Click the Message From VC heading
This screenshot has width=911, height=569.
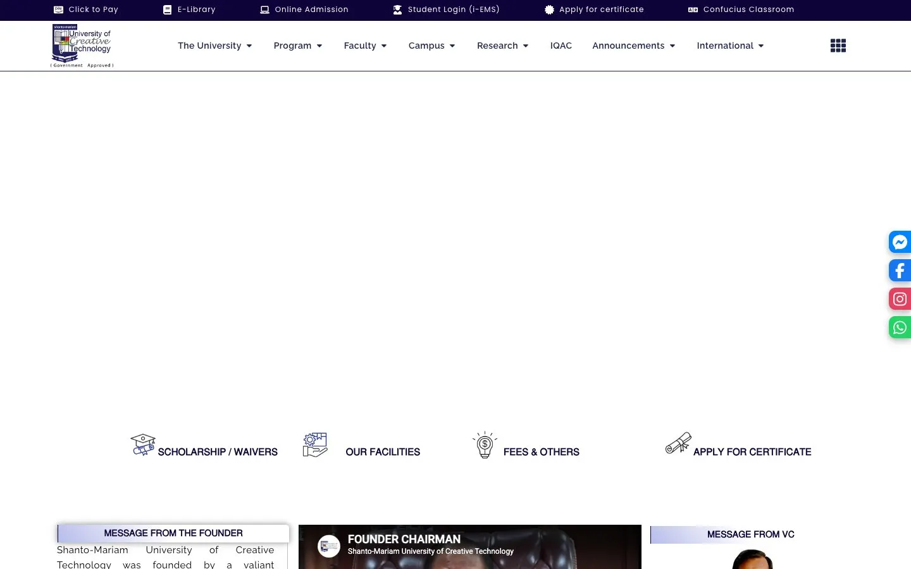pos(751,535)
